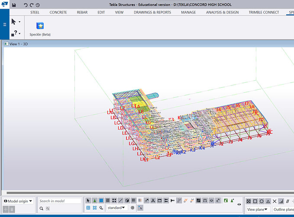Toggle the Select all arrow switch

tap(88, 201)
